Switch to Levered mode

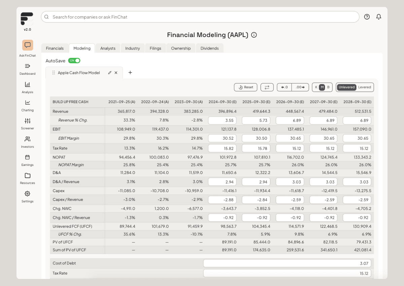click(365, 87)
